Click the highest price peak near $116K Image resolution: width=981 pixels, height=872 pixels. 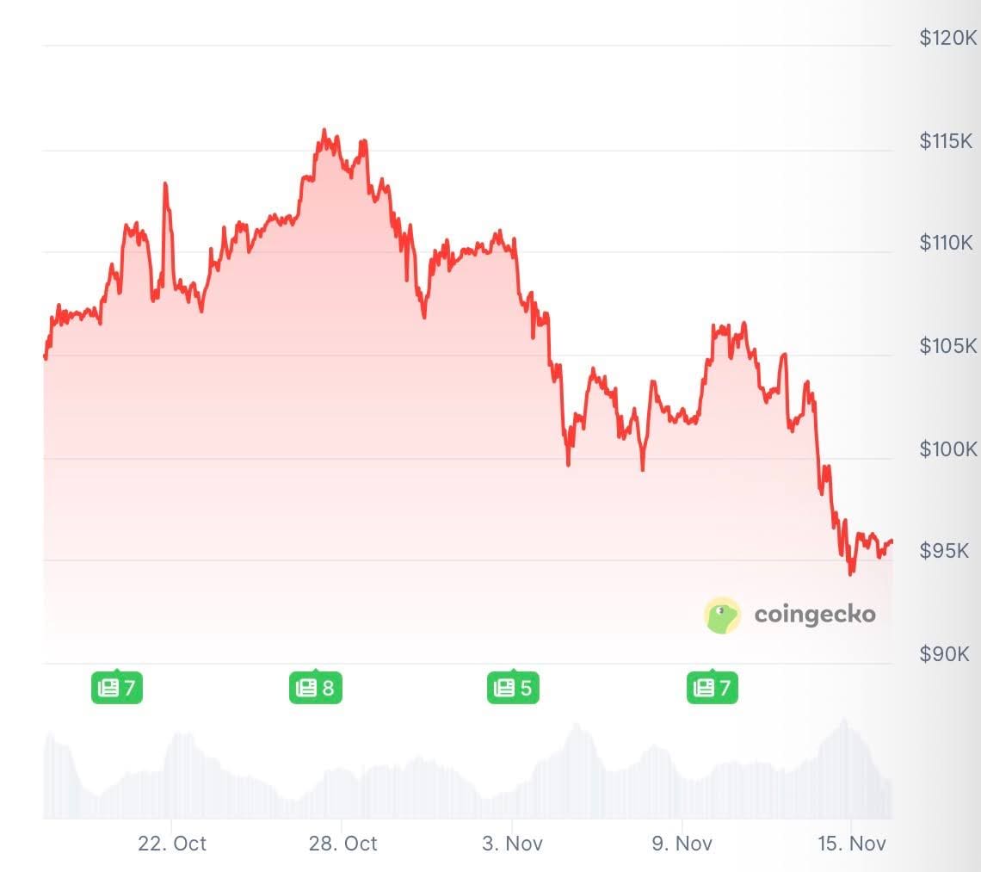coord(324,131)
